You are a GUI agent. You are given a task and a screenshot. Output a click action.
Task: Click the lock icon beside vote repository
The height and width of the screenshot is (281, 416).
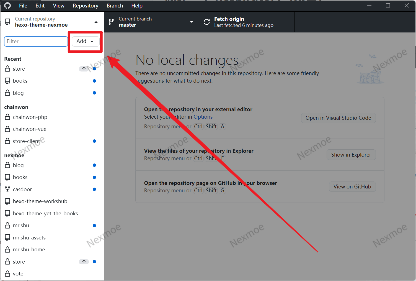click(x=7, y=274)
